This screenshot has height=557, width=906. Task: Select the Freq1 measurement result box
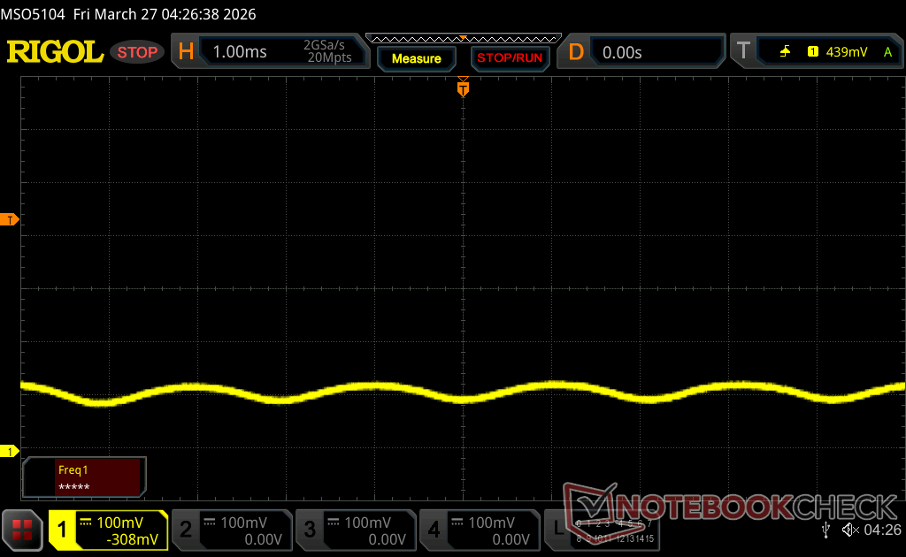coord(85,477)
